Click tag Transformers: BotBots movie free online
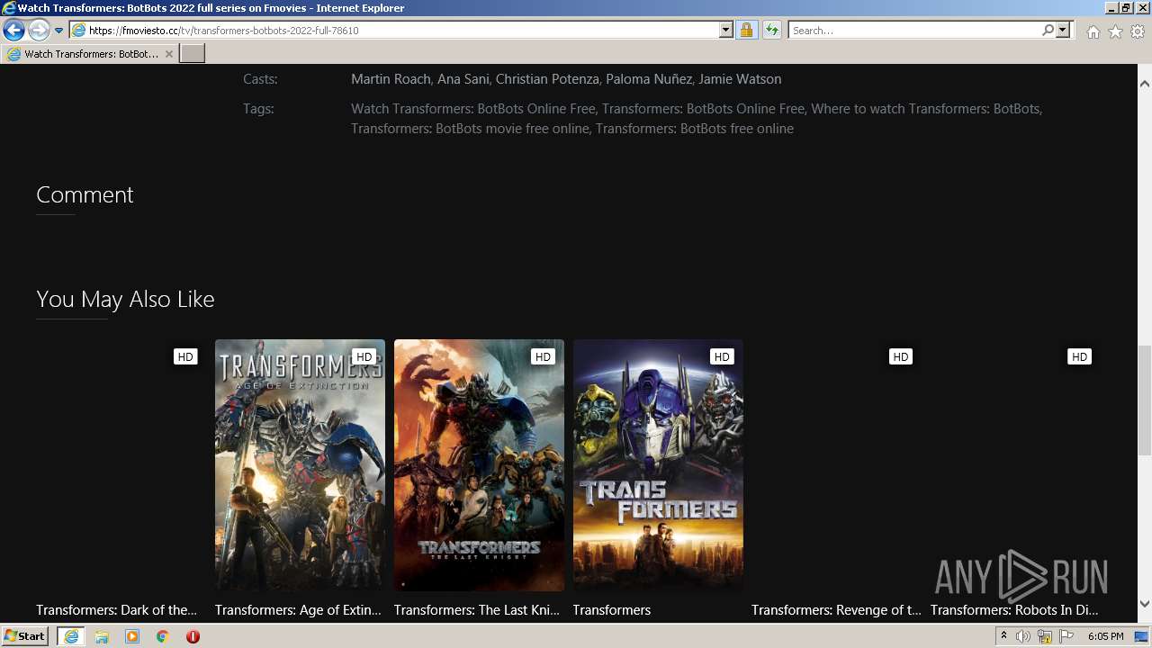The width and height of the screenshot is (1152, 648). (x=470, y=129)
